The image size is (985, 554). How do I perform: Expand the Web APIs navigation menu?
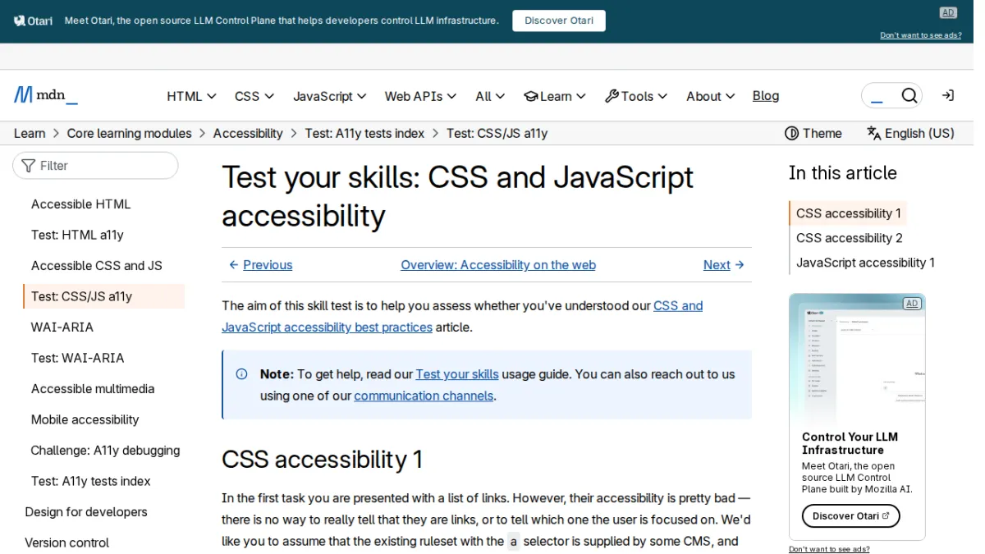coord(420,96)
